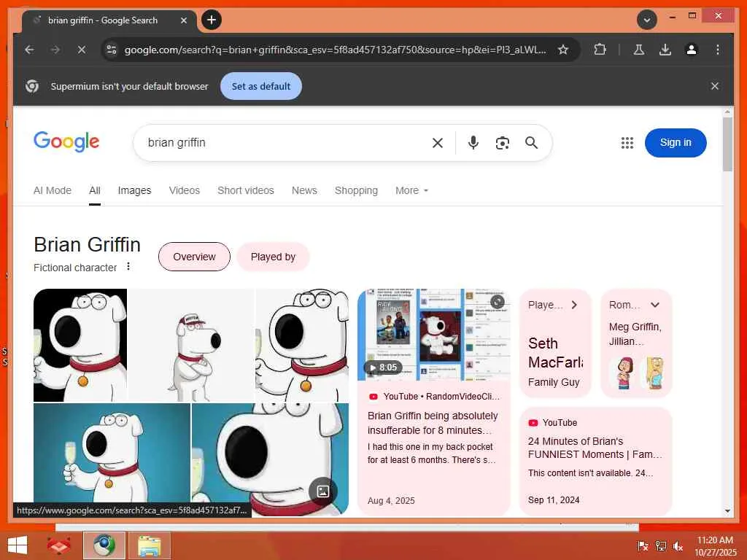Screen dimensions: 747x560
Task: Click Seth MacFarlane in Played by card
Action: [555, 353]
